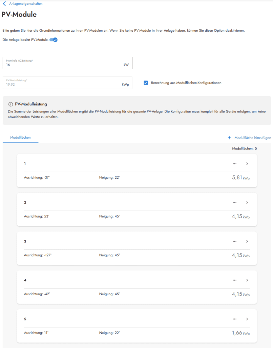Image resolution: width=273 pixels, height=348 pixels.
Task: Expand module surface 2 with chevron arrow
Action: coord(247,203)
